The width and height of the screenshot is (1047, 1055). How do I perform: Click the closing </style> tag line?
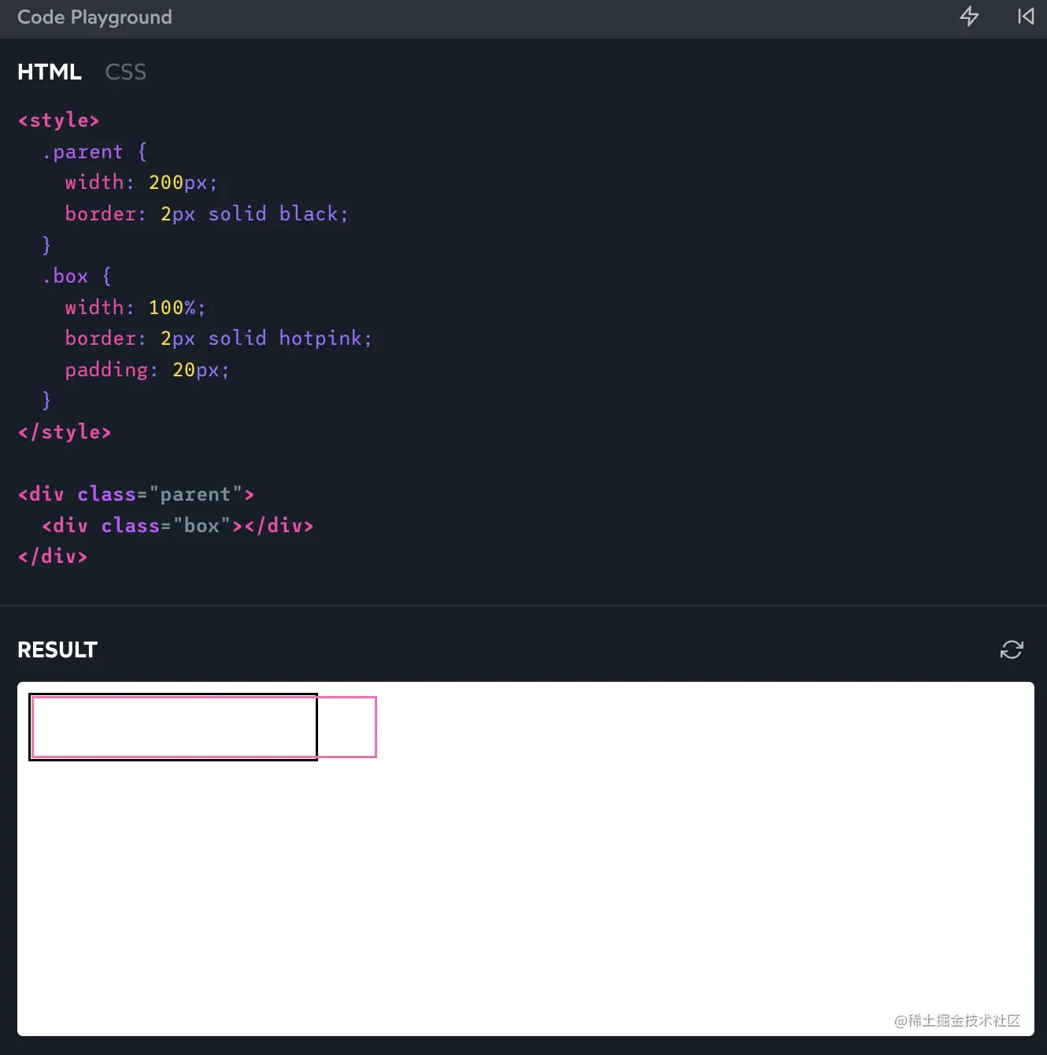[x=65, y=431]
